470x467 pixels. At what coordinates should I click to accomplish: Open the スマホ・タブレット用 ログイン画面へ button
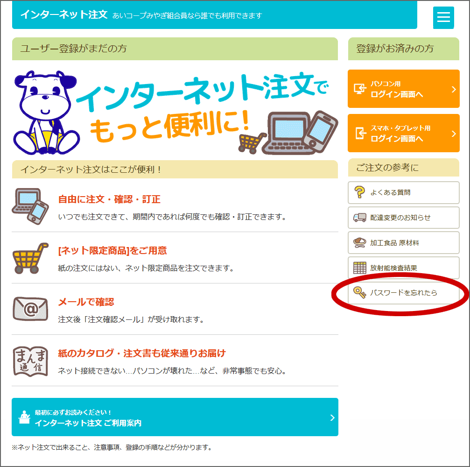pos(403,133)
